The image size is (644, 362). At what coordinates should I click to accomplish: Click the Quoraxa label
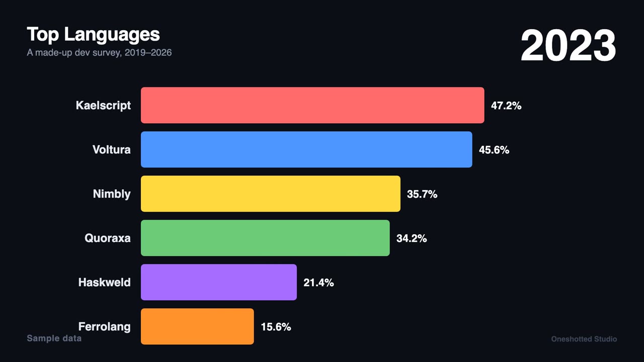pos(108,238)
